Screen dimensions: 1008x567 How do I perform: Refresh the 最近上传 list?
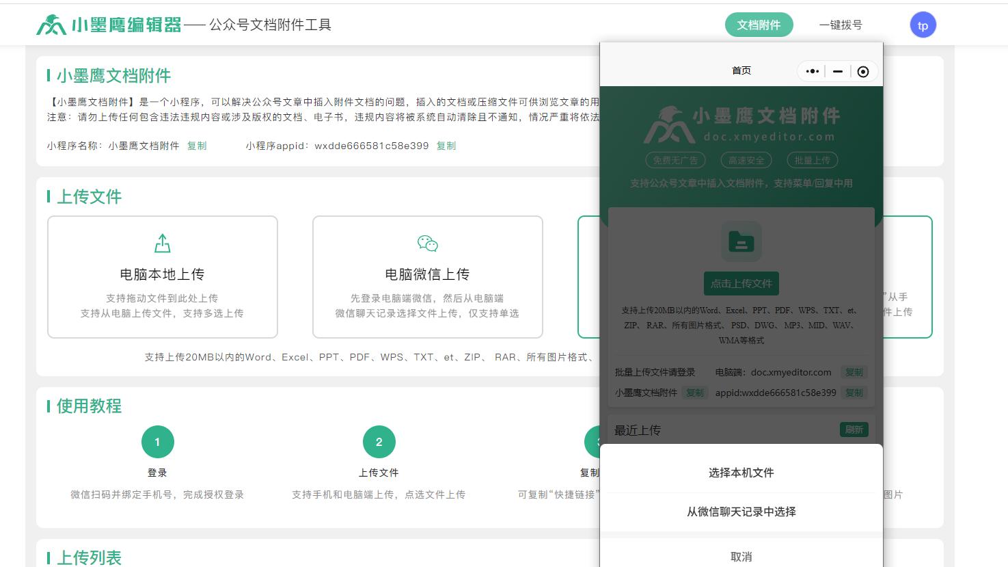[x=854, y=430]
